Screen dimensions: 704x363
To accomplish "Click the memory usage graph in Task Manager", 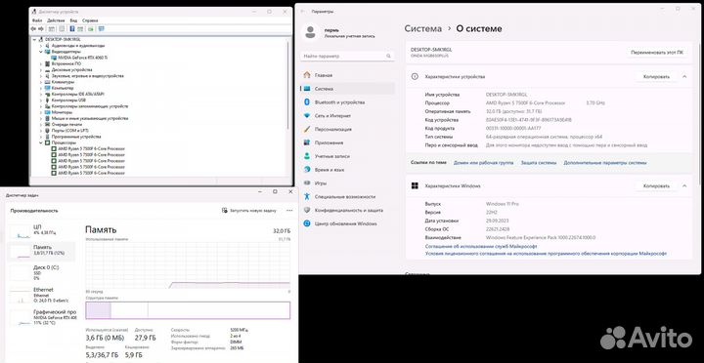I will (x=188, y=265).
